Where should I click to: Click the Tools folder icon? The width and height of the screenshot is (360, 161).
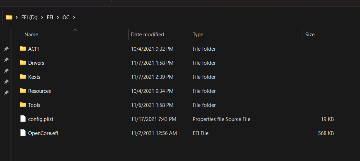click(23, 105)
